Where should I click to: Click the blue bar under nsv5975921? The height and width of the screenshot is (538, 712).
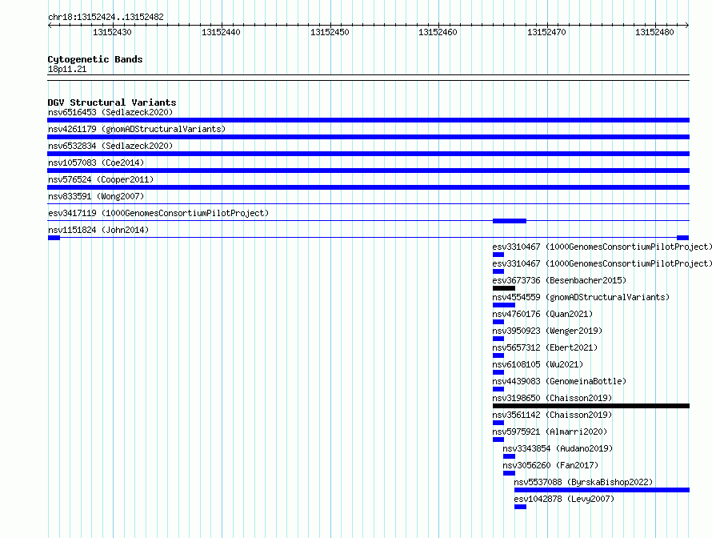pos(498,440)
